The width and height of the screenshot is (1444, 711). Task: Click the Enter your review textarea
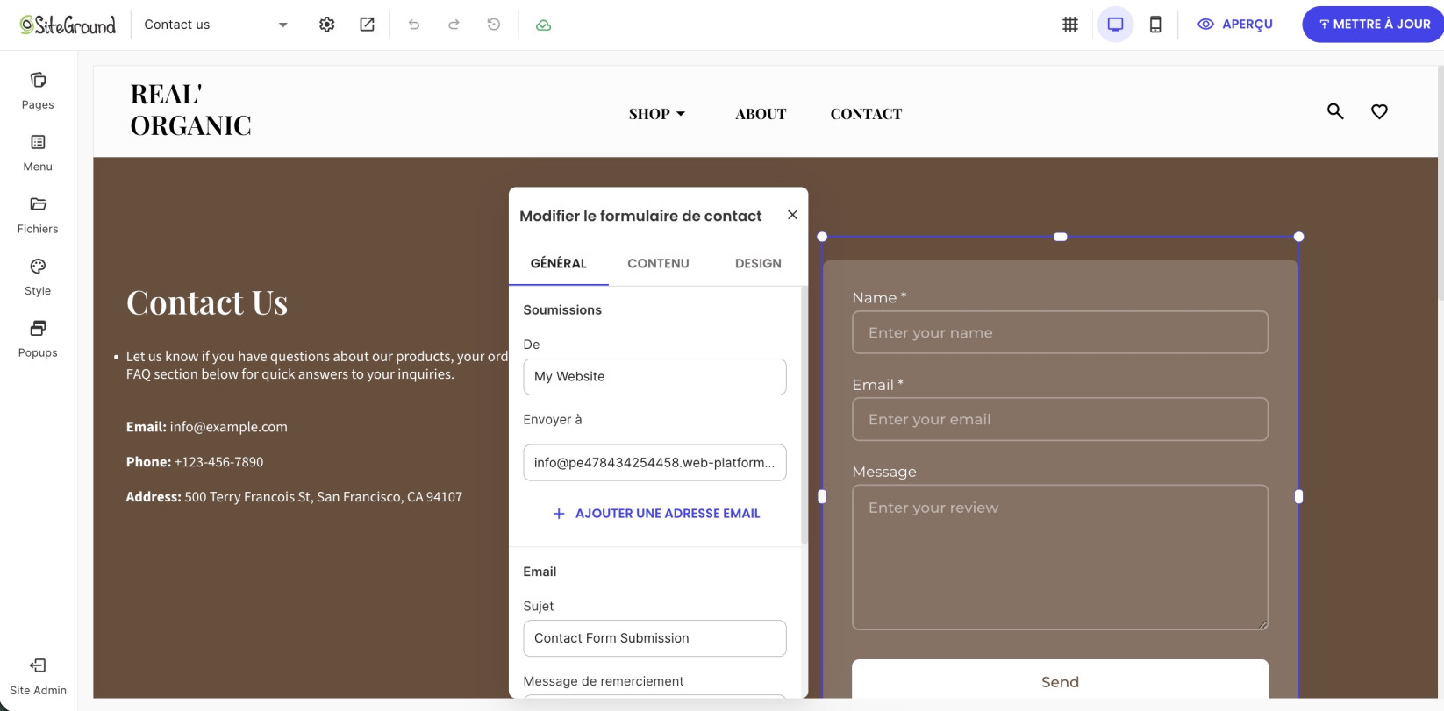click(1060, 557)
